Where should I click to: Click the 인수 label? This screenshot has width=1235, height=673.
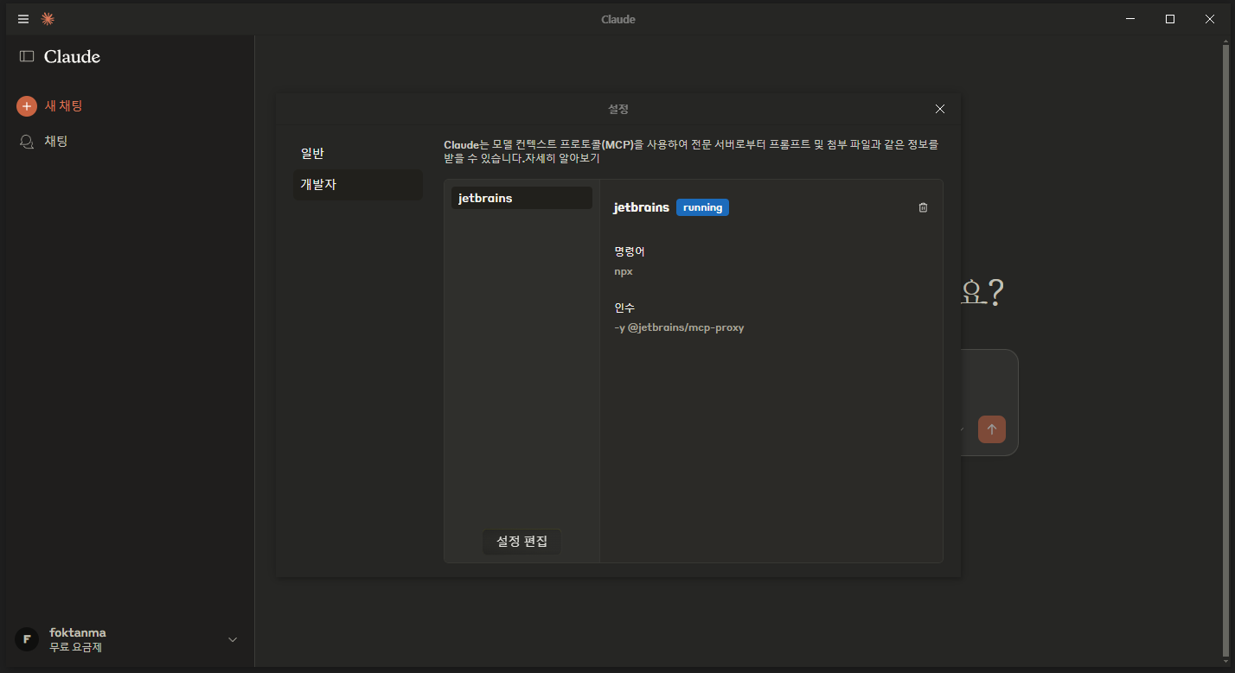point(624,308)
